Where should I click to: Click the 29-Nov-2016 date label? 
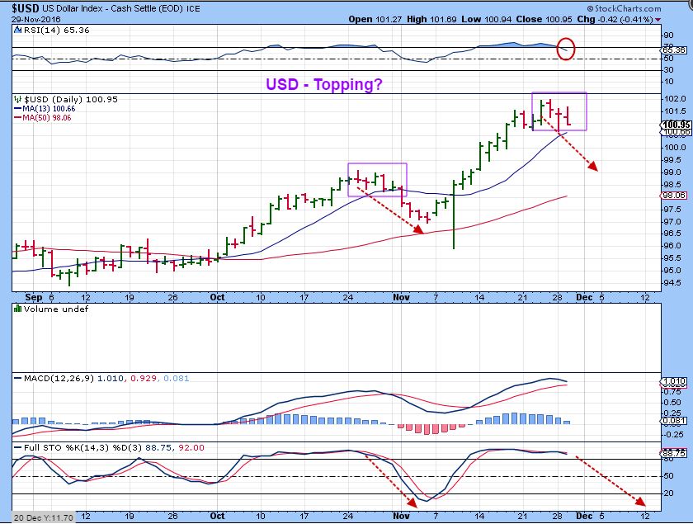(x=36, y=20)
